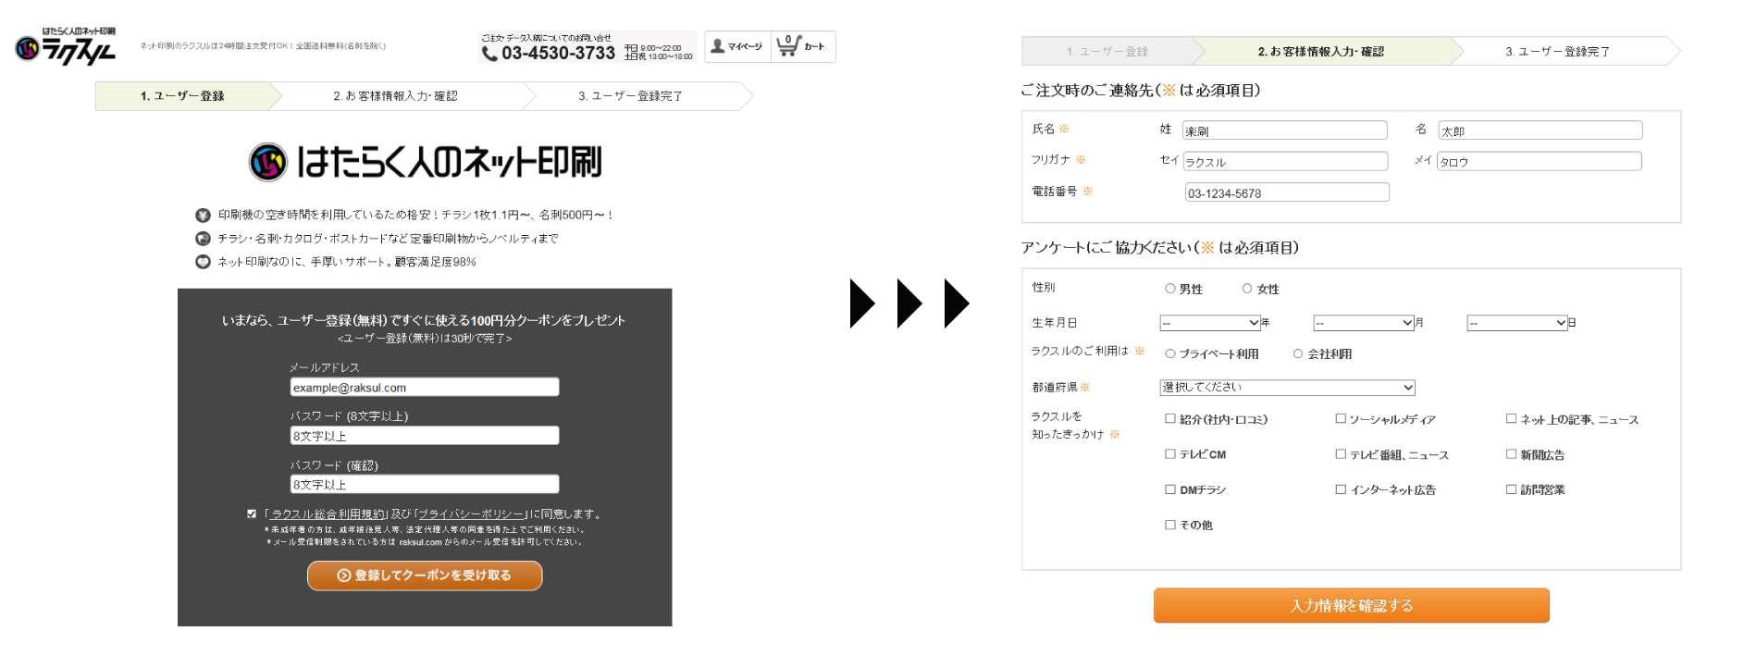The image size is (1744, 656).
Task: Open プライバシーポリシー link
Action: [x=471, y=514]
